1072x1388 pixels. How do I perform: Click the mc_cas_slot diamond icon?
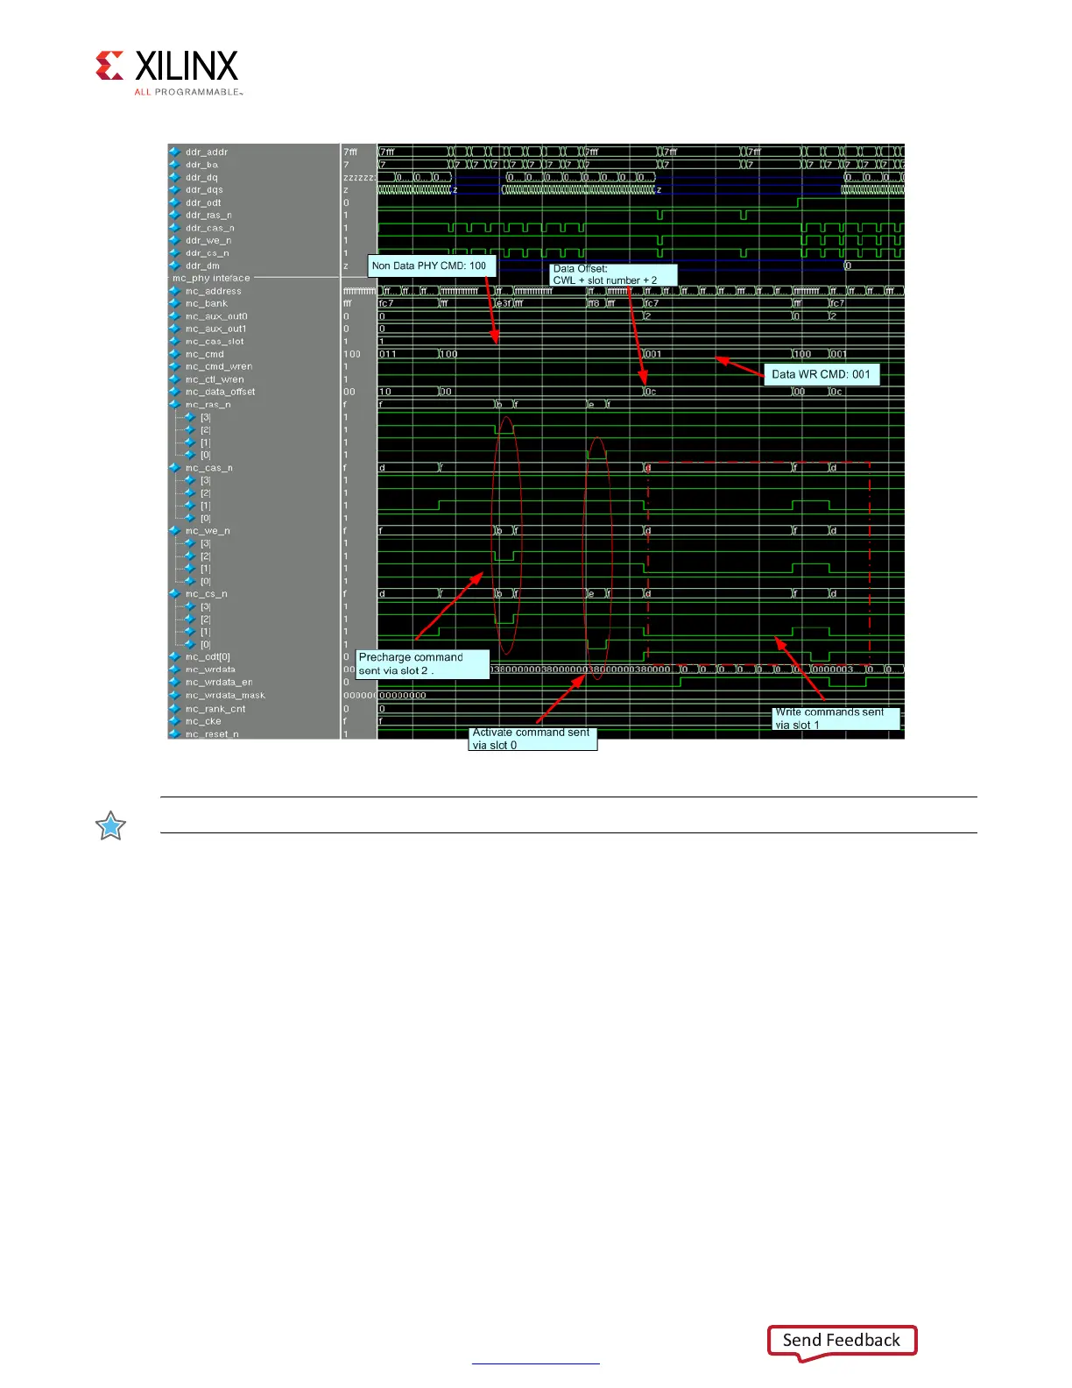175,342
